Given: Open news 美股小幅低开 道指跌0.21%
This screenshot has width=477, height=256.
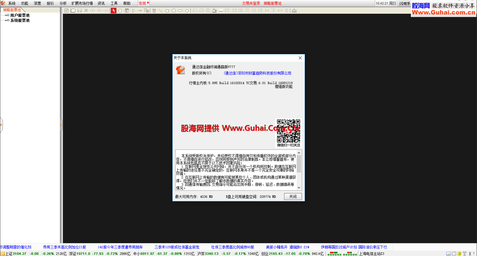Looking at the screenshot, I should click(288, 247).
